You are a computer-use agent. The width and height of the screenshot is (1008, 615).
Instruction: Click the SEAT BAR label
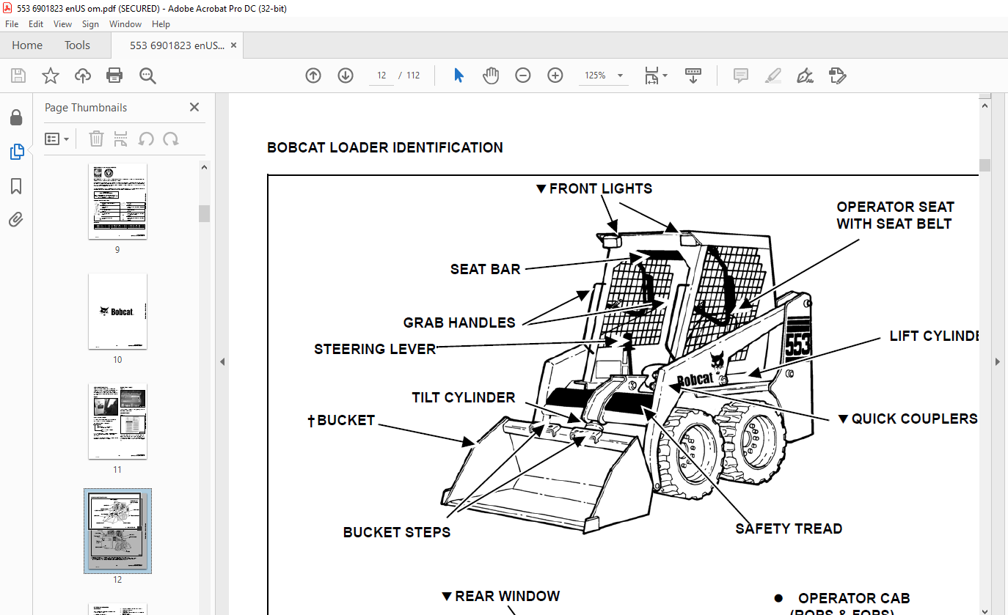tap(485, 269)
